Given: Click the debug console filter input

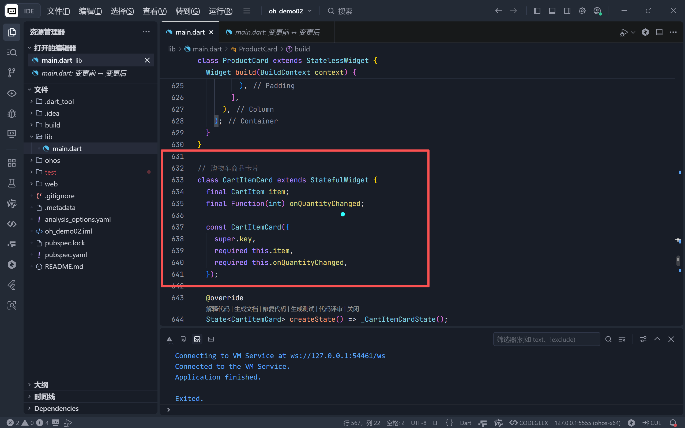Looking at the screenshot, I should pyautogui.click(x=546, y=339).
